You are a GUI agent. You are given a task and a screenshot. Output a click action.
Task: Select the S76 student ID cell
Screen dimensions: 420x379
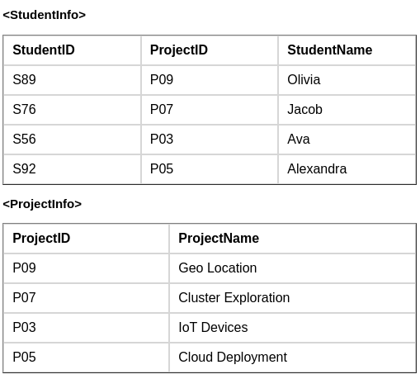click(x=73, y=110)
